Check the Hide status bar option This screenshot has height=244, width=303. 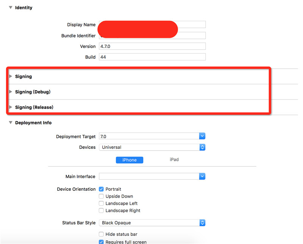pyautogui.click(x=101, y=234)
